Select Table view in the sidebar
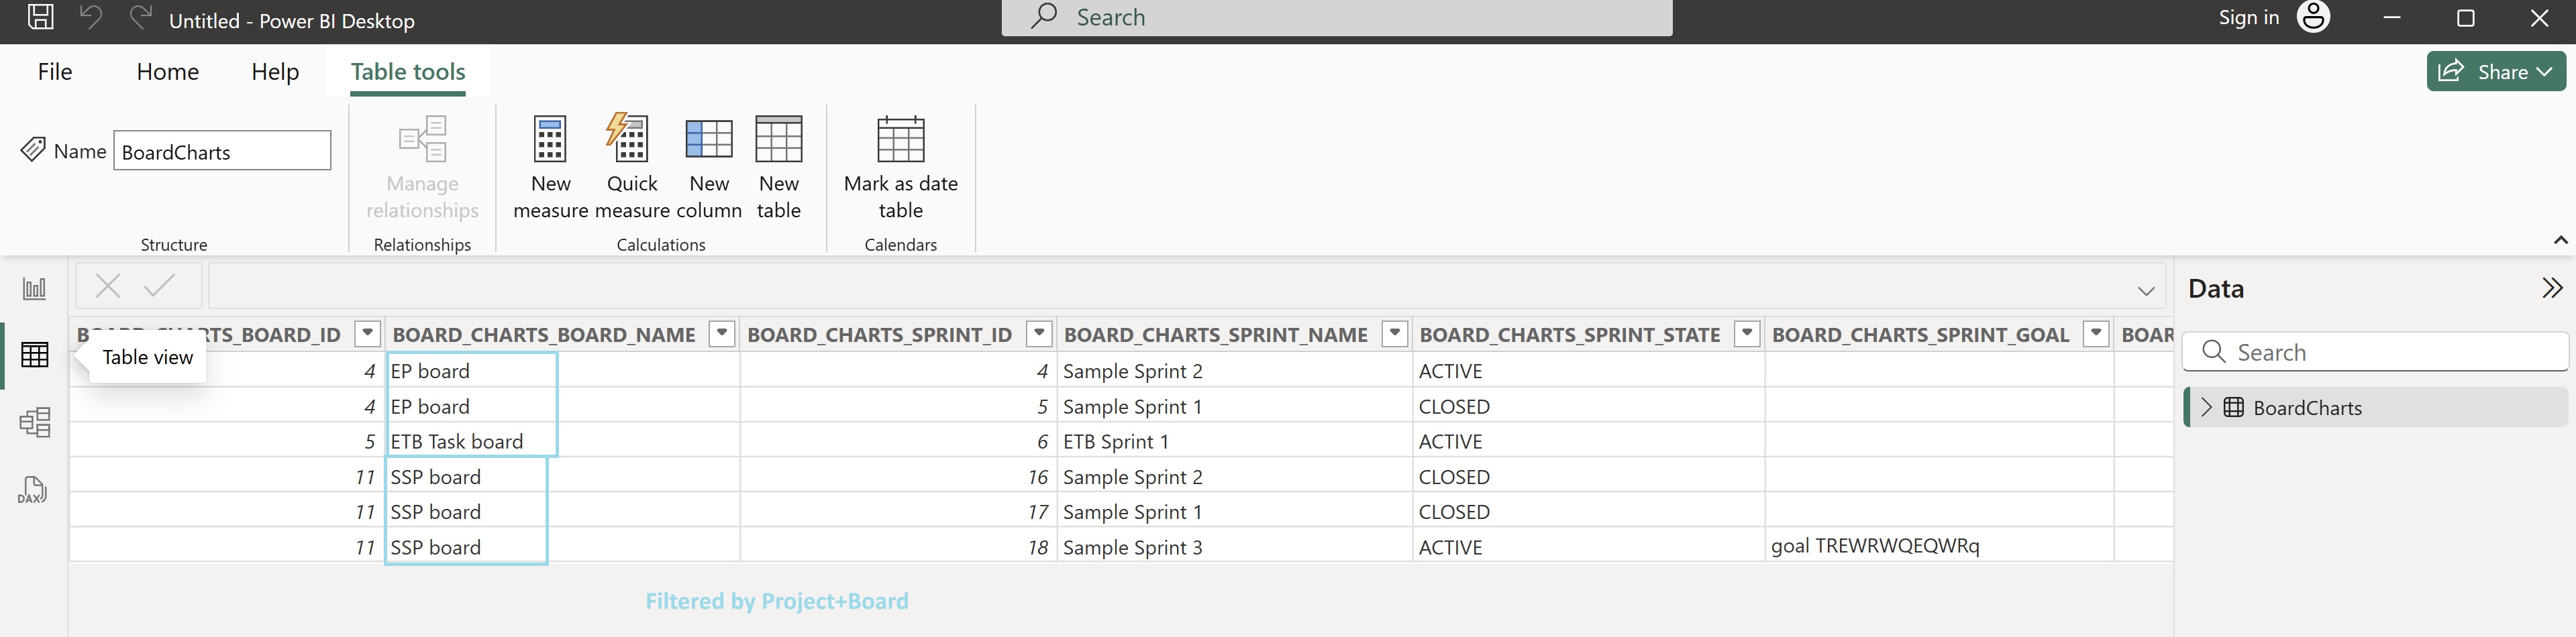The image size is (2576, 637). pos(34,355)
